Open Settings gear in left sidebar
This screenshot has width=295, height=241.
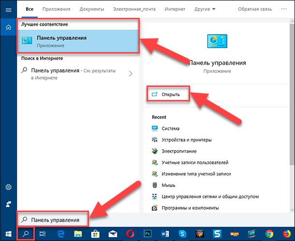(9, 187)
